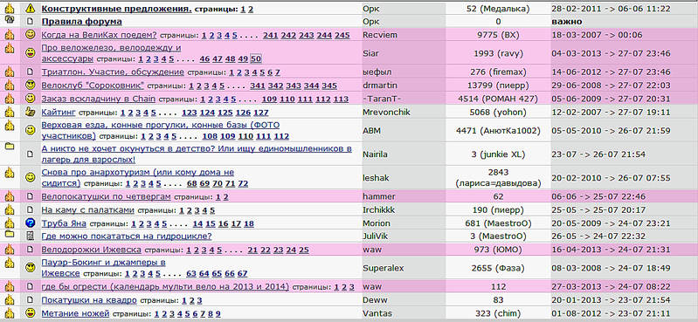The height and width of the screenshot is (322, 698).
Task: Click the smiley icon beside Заказ вскладчину в Chain
Action: pyautogui.click(x=30, y=98)
